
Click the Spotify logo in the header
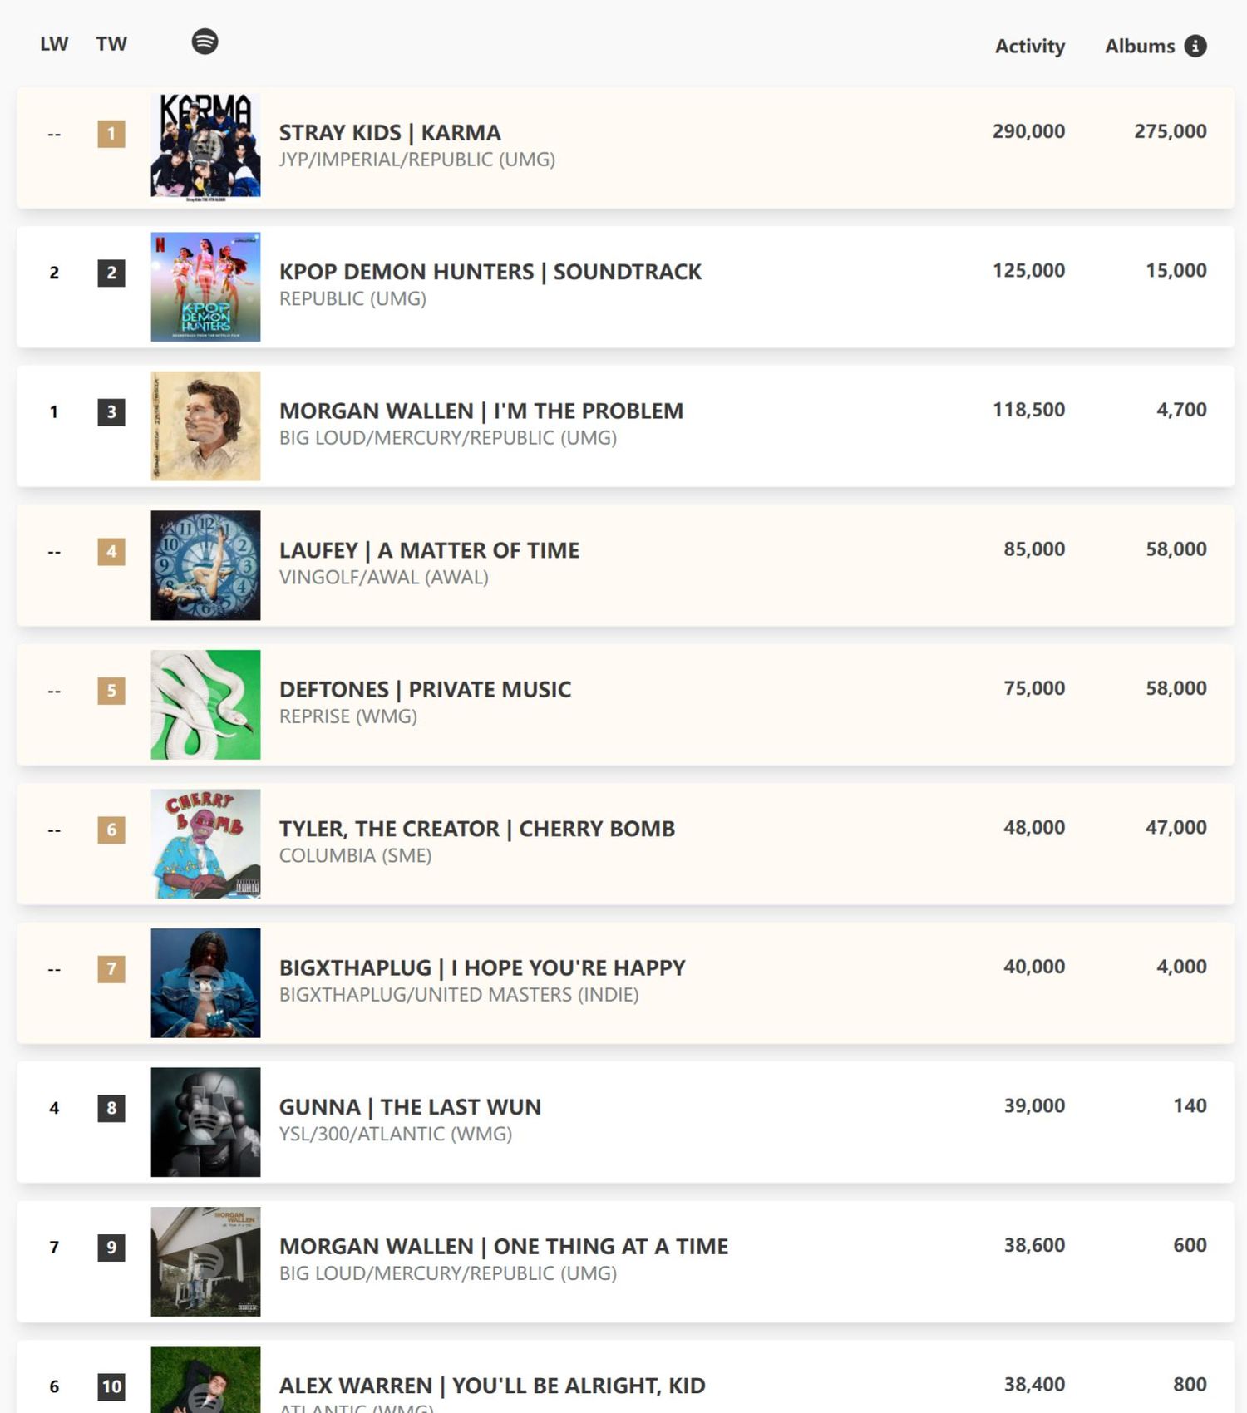[x=205, y=42]
